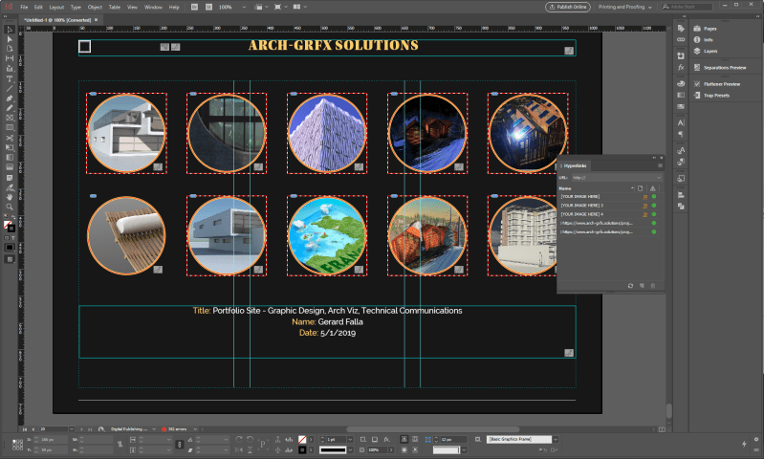This screenshot has height=459, width=764.
Task: Choose the Zoom tool
Action: pos(10,208)
